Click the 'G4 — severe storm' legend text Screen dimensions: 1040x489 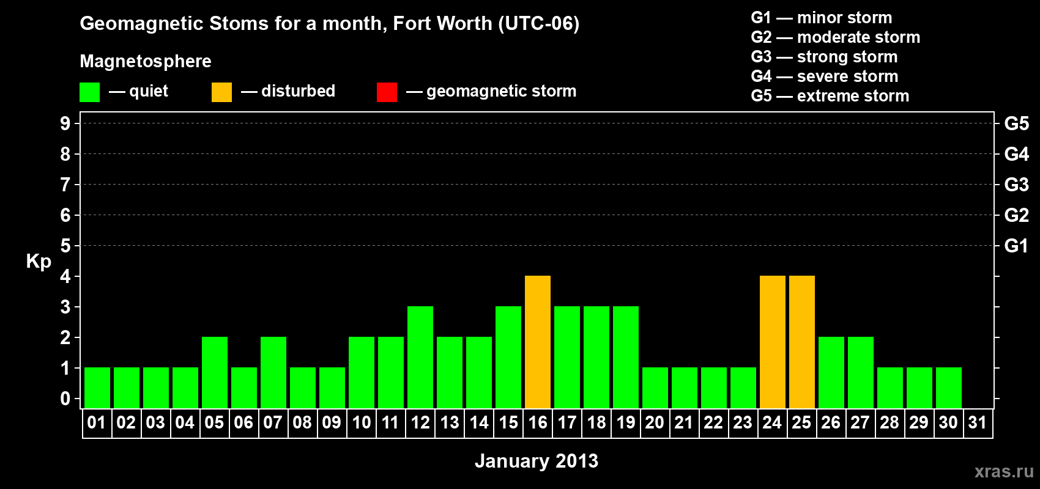pyautogui.click(x=825, y=76)
